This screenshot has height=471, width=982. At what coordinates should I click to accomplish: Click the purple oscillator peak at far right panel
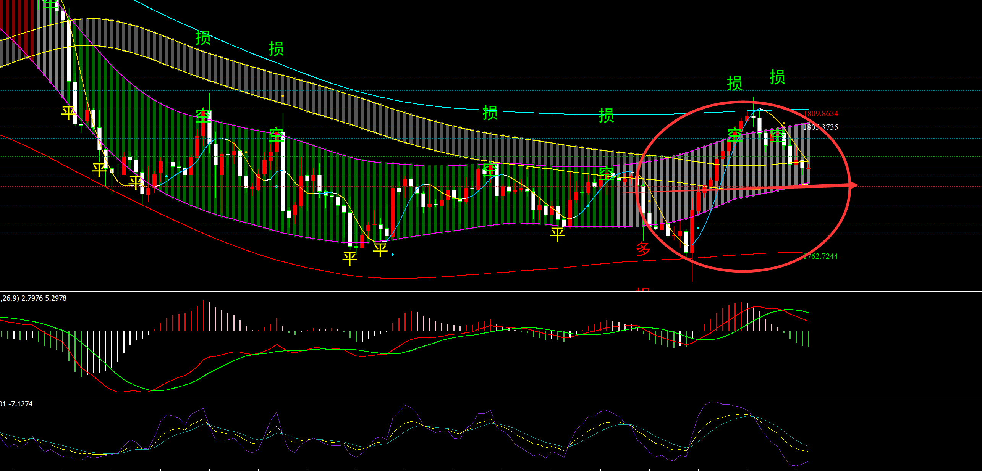(711, 402)
